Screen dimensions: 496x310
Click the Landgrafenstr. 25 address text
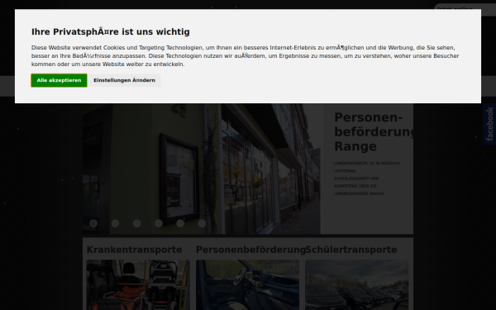(x=367, y=167)
